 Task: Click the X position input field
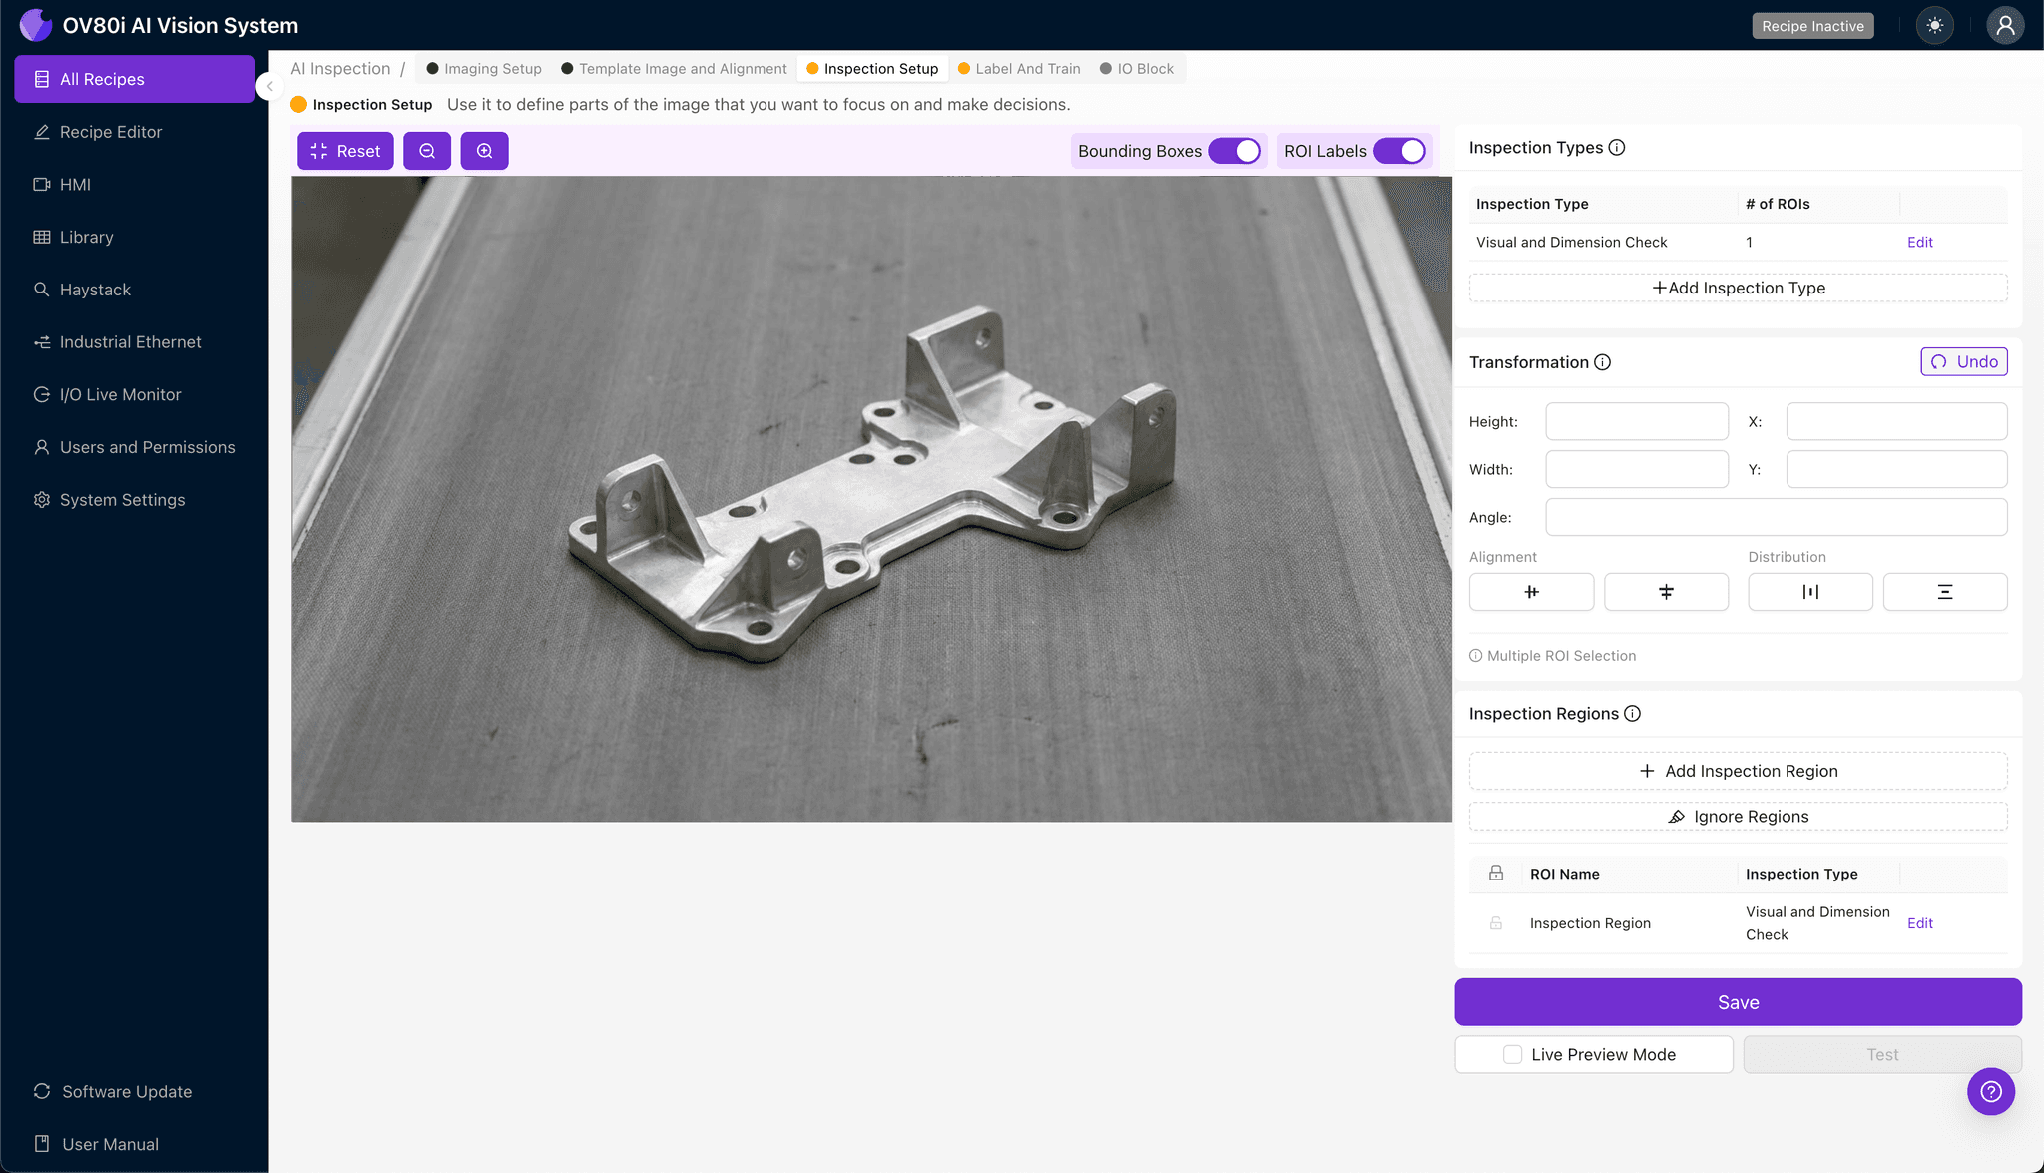click(x=1896, y=421)
